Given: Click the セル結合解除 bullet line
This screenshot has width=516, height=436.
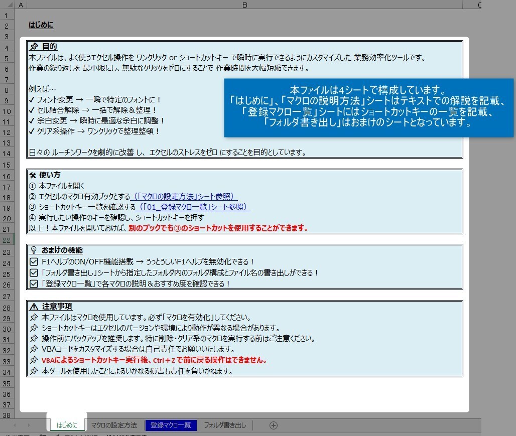Looking at the screenshot, I should 92,110.
